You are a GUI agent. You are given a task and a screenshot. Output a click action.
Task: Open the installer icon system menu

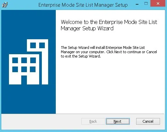coord(5,5)
